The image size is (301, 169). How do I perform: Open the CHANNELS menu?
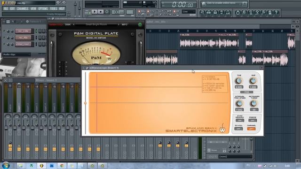point(23,8)
